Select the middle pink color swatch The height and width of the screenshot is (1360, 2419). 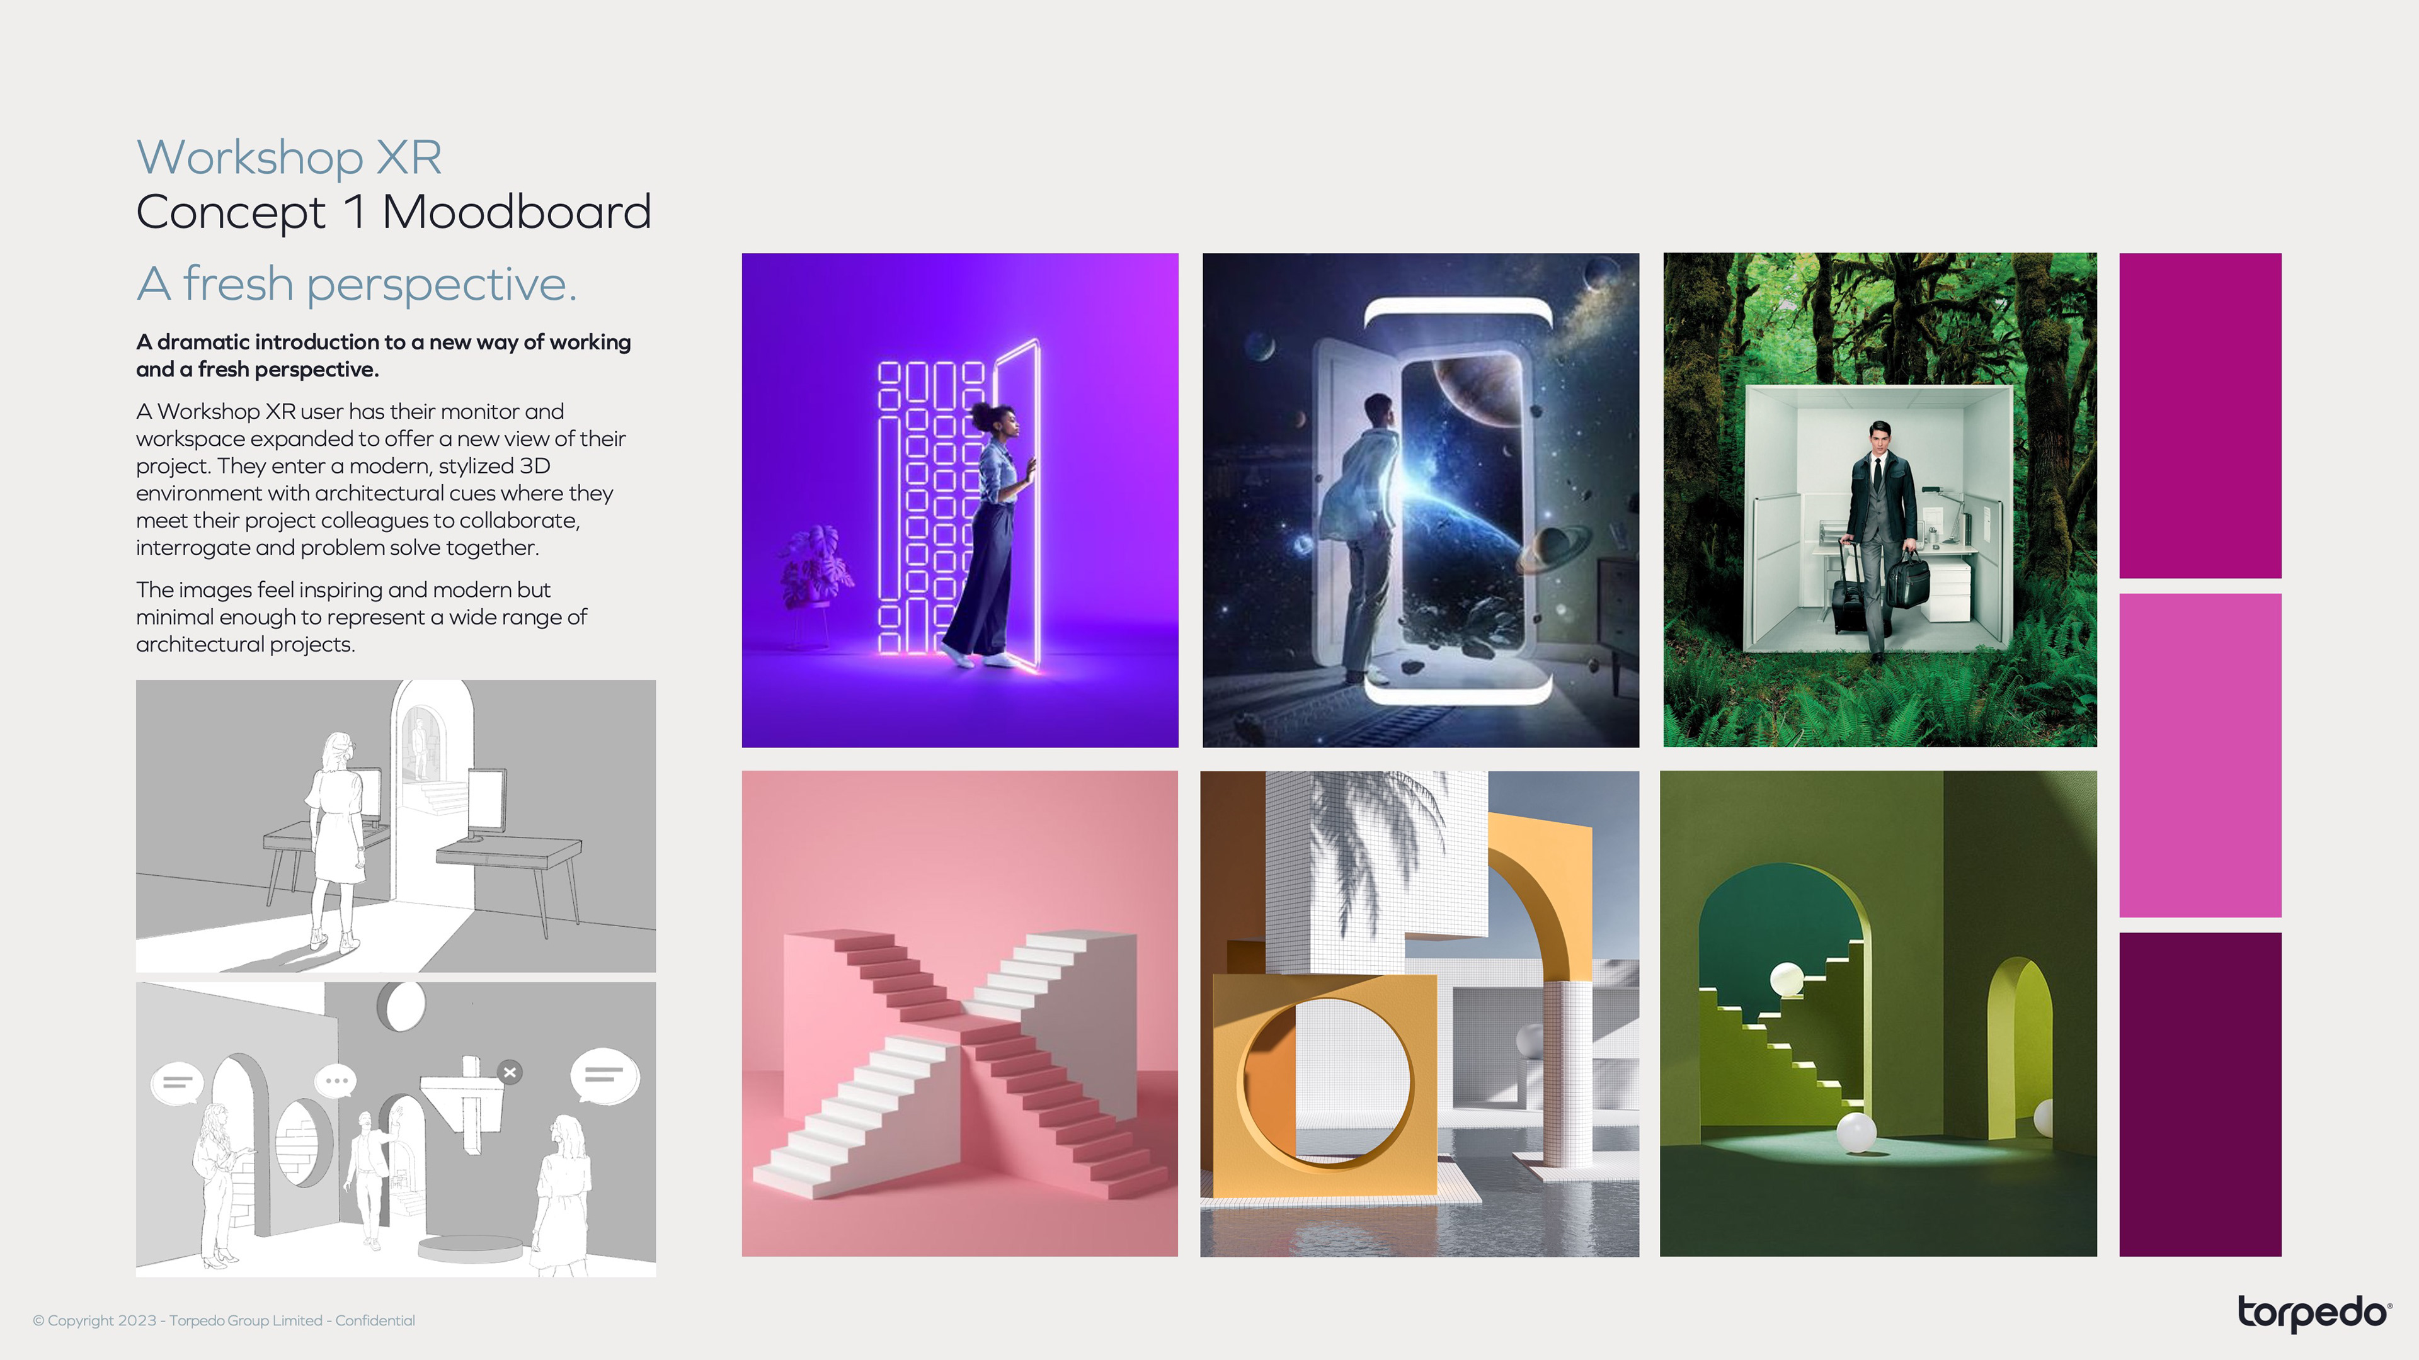click(2199, 755)
